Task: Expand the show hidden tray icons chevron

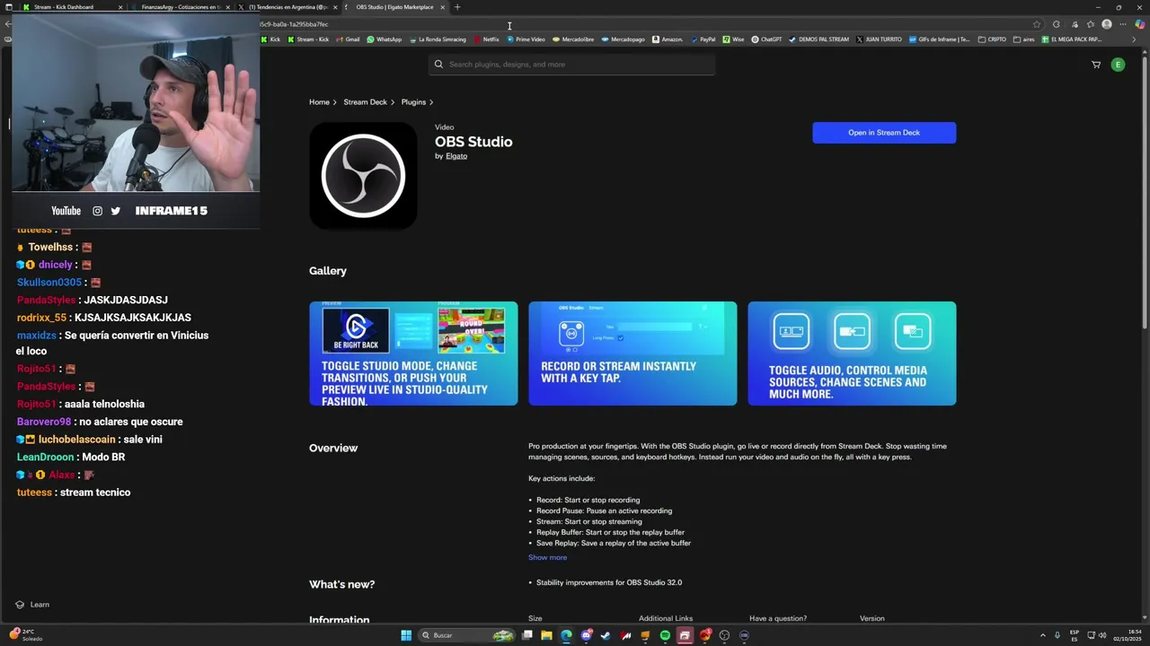Action: [1043, 635]
